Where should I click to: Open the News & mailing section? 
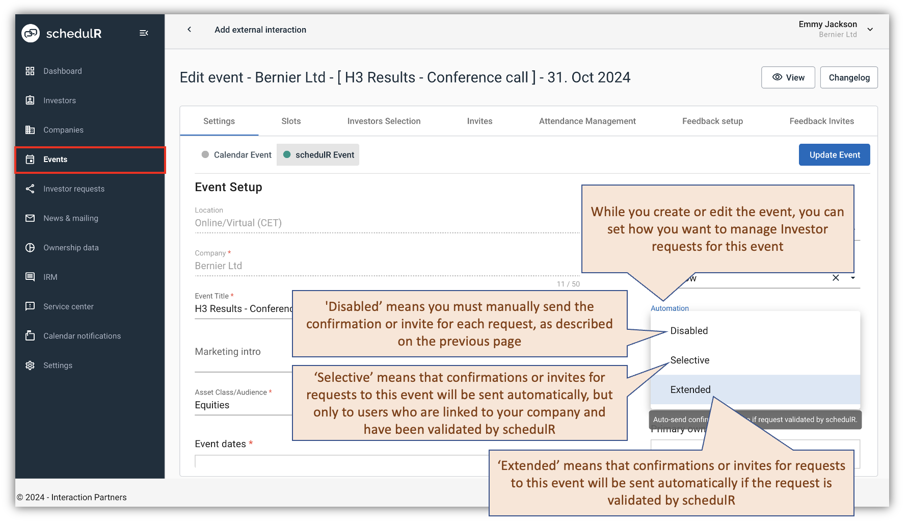pyautogui.click(x=70, y=218)
